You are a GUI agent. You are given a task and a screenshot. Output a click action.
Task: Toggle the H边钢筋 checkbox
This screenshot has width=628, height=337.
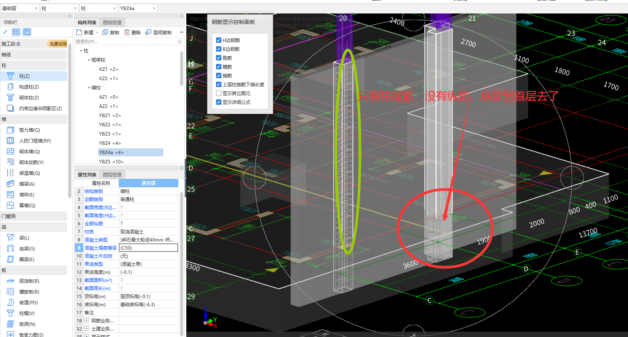pos(219,40)
